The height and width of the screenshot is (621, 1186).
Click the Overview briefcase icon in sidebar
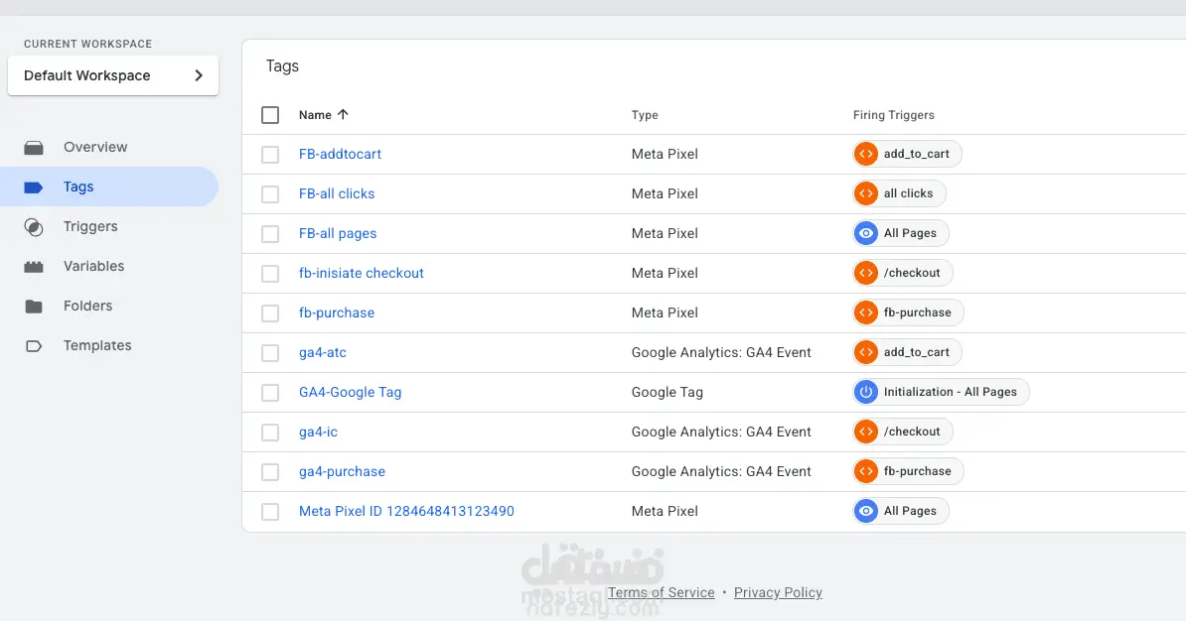tap(34, 148)
